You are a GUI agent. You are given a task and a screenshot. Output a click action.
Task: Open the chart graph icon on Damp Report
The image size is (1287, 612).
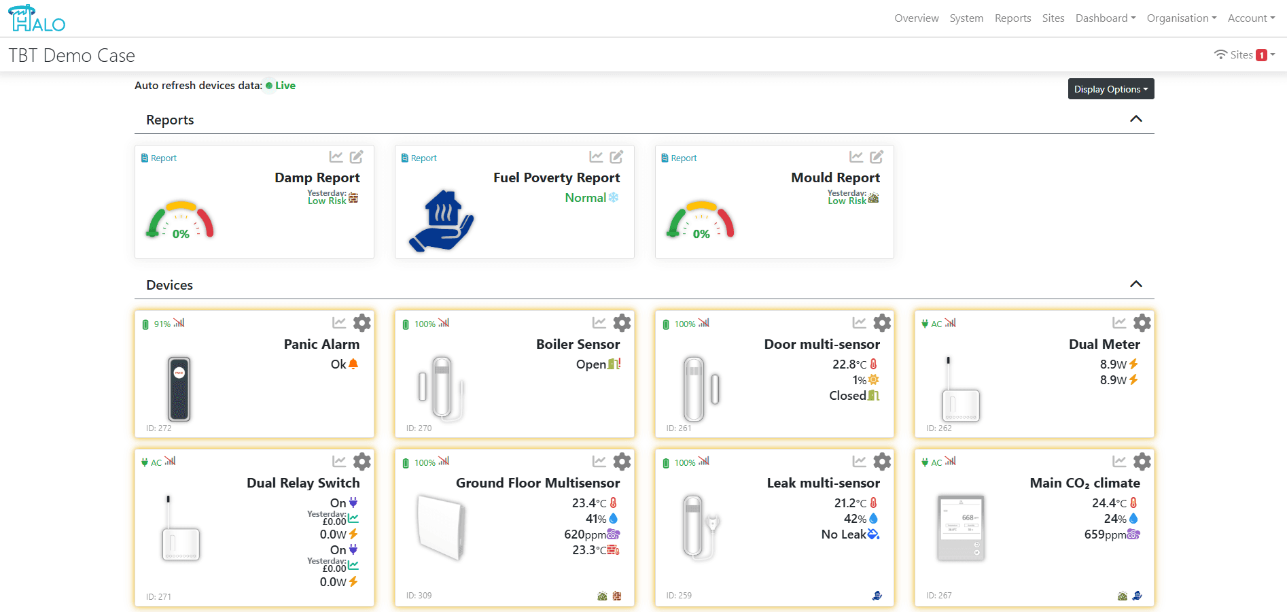[336, 156]
